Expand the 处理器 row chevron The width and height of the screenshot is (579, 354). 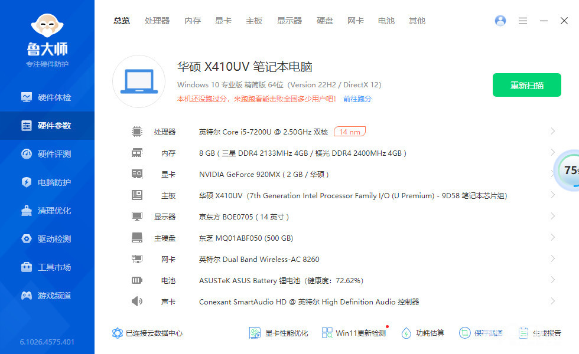[552, 132]
